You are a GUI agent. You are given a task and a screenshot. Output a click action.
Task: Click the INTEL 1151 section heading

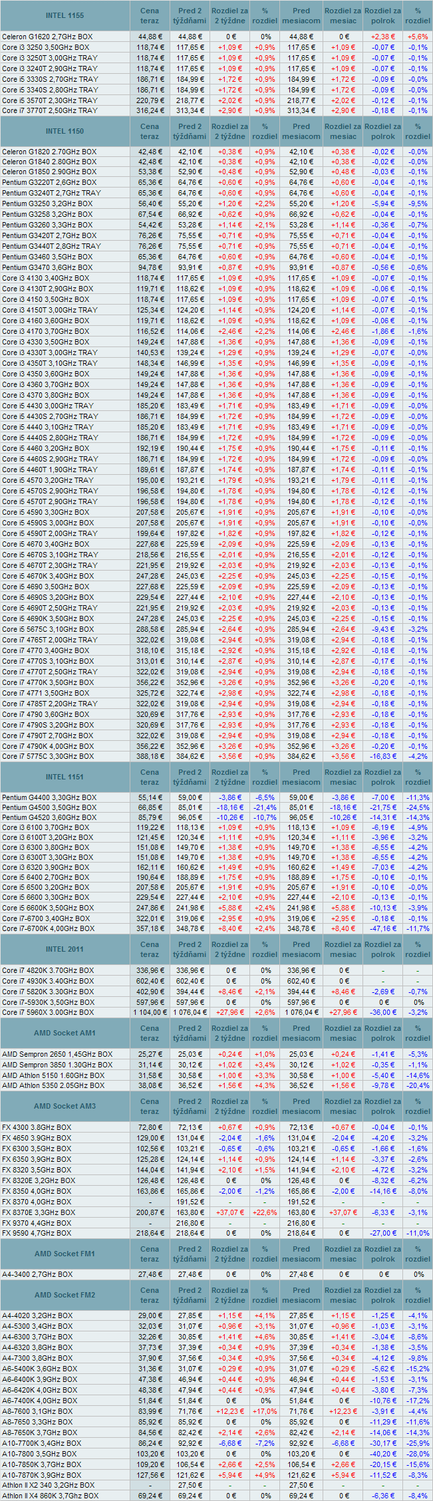[x=65, y=777]
